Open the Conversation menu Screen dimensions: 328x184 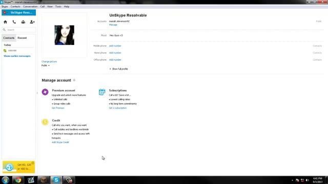30,7
